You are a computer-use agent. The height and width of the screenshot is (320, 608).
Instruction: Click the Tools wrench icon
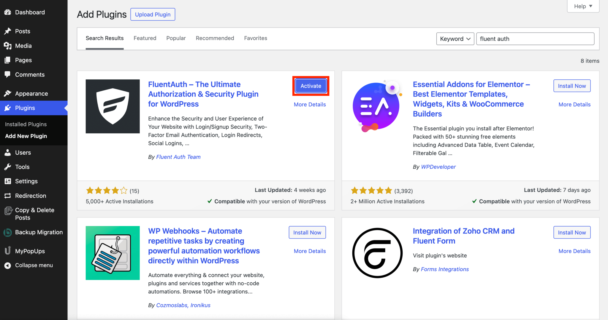point(8,167)
